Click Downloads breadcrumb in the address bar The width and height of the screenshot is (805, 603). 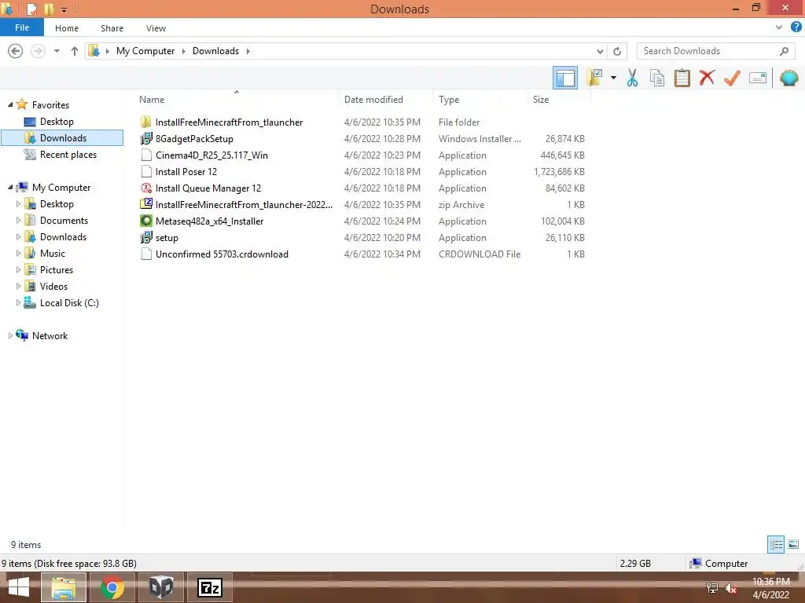[215, 51]
